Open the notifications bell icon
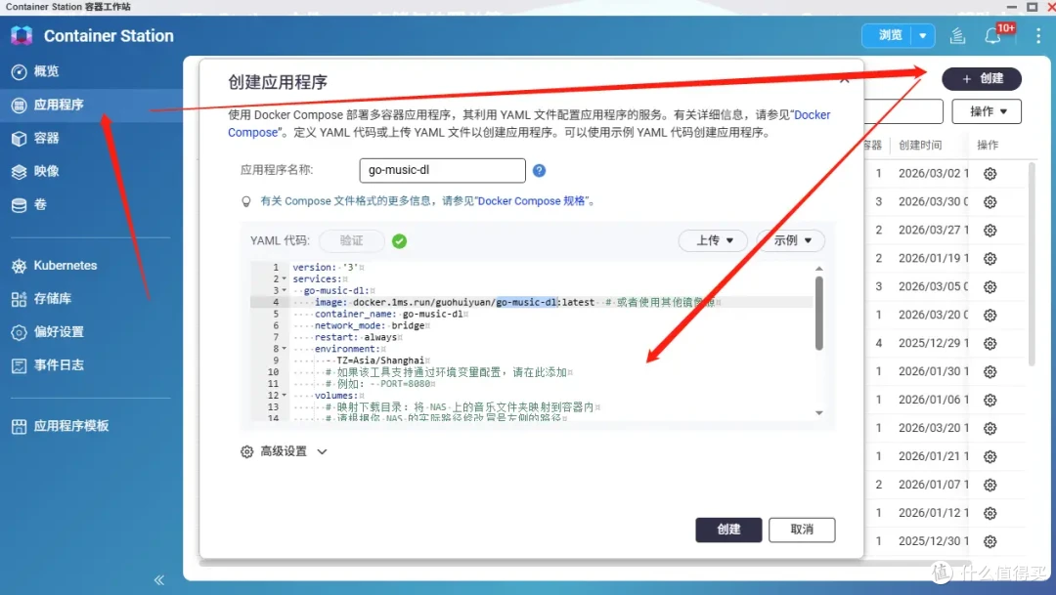 pos(992,36)
